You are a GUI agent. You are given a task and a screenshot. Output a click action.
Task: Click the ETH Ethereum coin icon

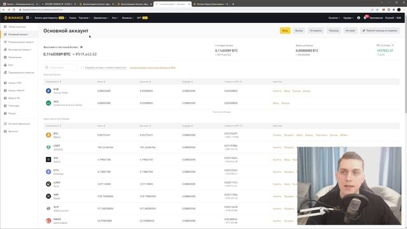(x=48, y=172)
